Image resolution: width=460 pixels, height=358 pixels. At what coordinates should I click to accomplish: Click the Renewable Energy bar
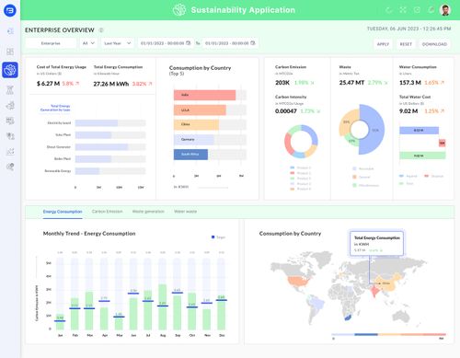87,171
